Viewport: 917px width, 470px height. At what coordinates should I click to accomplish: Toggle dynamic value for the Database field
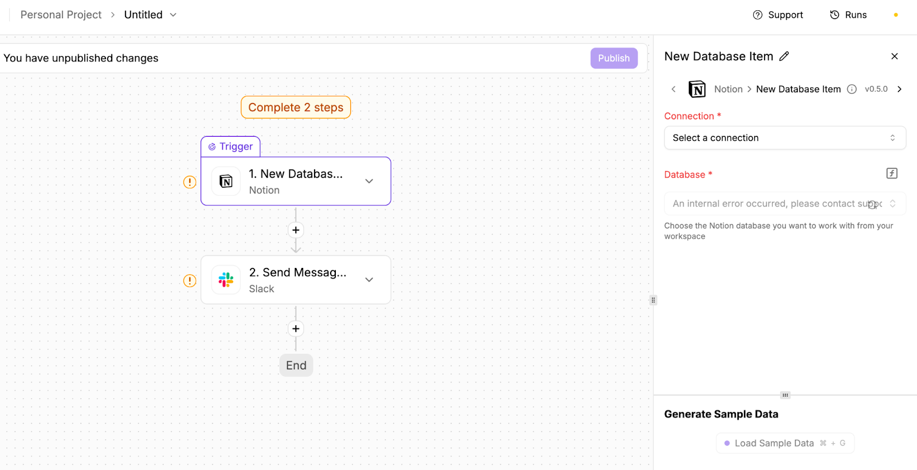coord(892,173)
